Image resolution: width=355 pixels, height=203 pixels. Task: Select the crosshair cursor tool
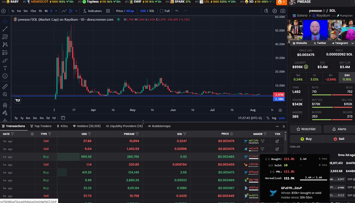click(5, 21)
